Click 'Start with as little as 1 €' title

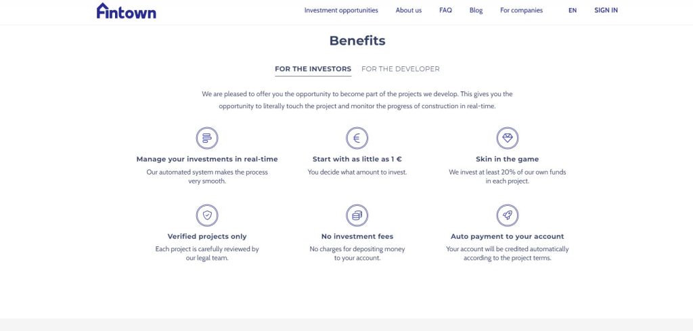coord(357,159)
